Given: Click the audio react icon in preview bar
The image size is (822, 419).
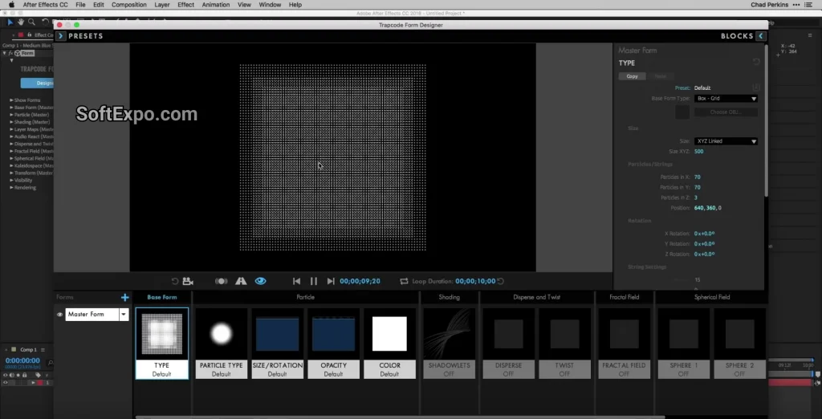Looking at the screenshot, I should [x=221, y=281].
